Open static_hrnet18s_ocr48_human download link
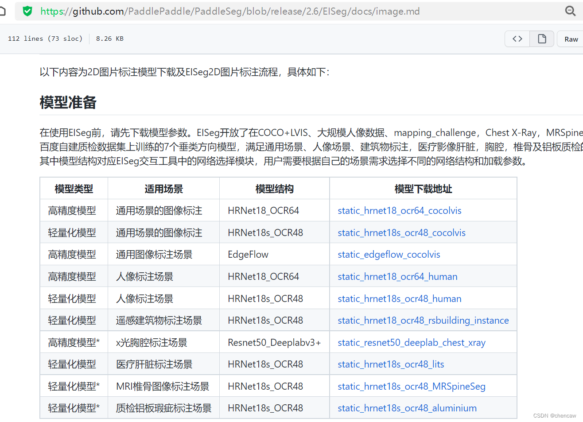The image size is (583, 422). point(400,299)
